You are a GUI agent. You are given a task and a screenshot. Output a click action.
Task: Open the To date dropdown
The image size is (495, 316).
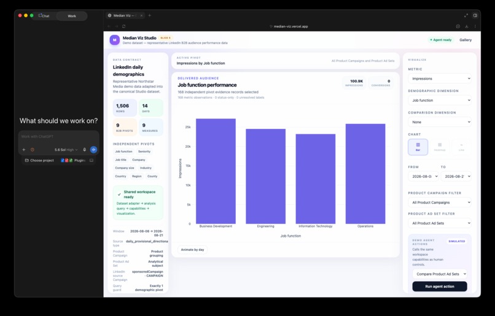[x=456, y=176]
